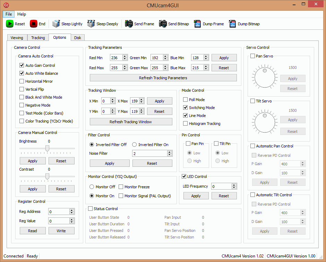Click Write in Register Control
326x262 pixels.
pos(61,231)
